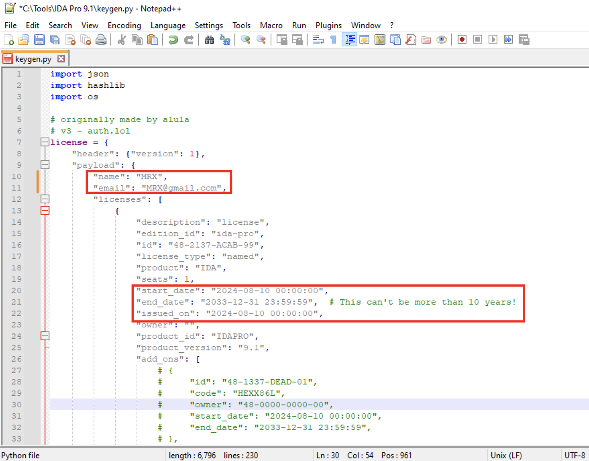The width and height of the screenshot is (589, 461).
Task: Click the Redo toolbar icon
Action: coord(188,40)
